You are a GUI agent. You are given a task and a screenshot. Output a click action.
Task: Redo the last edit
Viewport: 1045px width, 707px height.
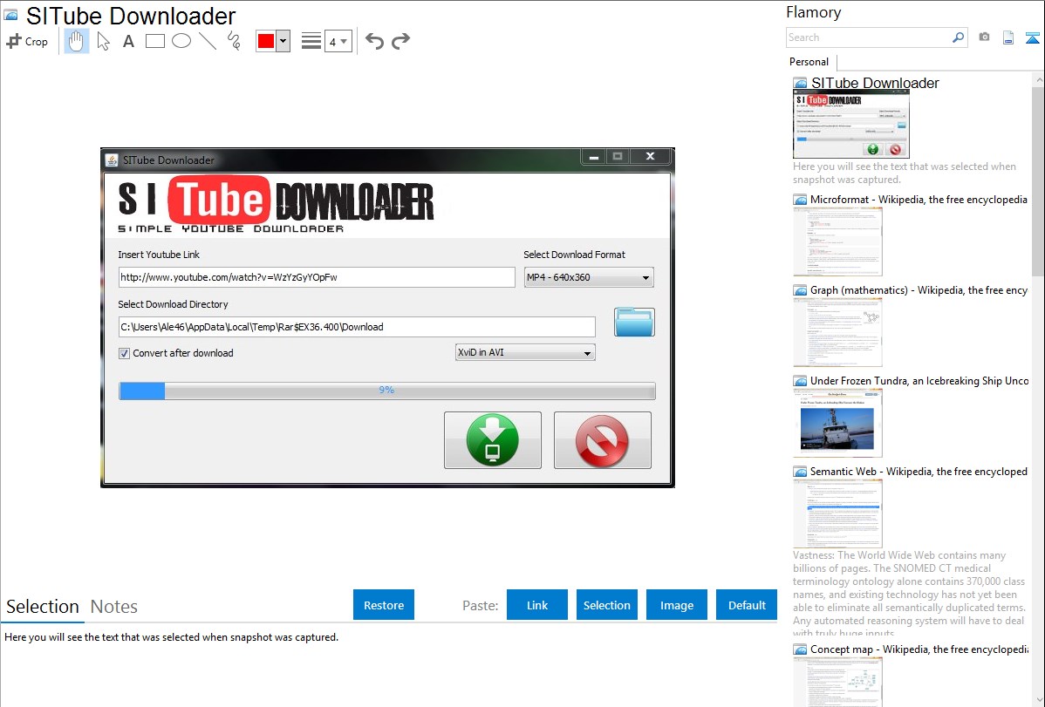tap(400, 41)
